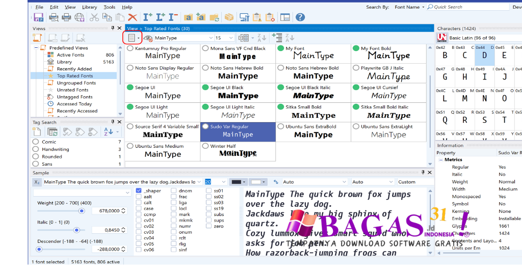The height and width of the screenshot is (274, 522).
Task: Select Ungrouped Fonts view
Action: coord(76,83)
